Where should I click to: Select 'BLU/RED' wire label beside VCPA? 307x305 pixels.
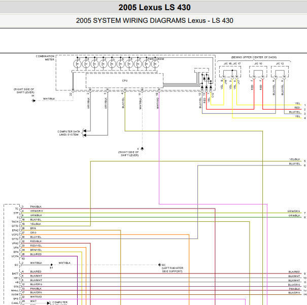coord(36,254)
